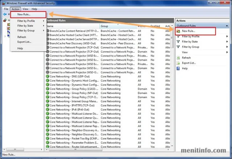
Task: Click Filter by Group funnel icon in Actions pane
Action: point(178,47)
